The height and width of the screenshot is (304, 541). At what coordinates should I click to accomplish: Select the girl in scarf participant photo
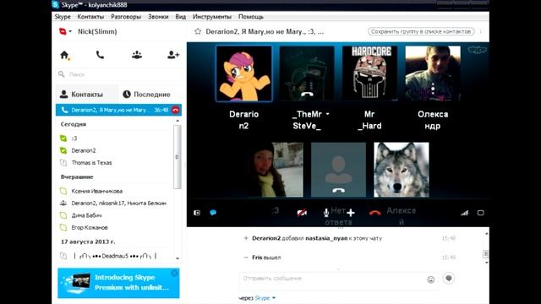click(276, 170)
